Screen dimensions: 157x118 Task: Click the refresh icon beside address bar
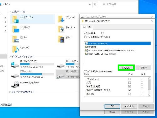95,4
